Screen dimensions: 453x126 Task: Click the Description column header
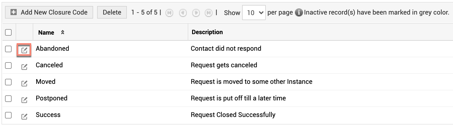pos(207,32)
